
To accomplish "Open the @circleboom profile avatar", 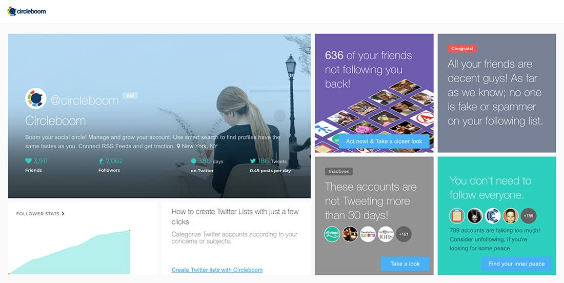I will [35, 98].
